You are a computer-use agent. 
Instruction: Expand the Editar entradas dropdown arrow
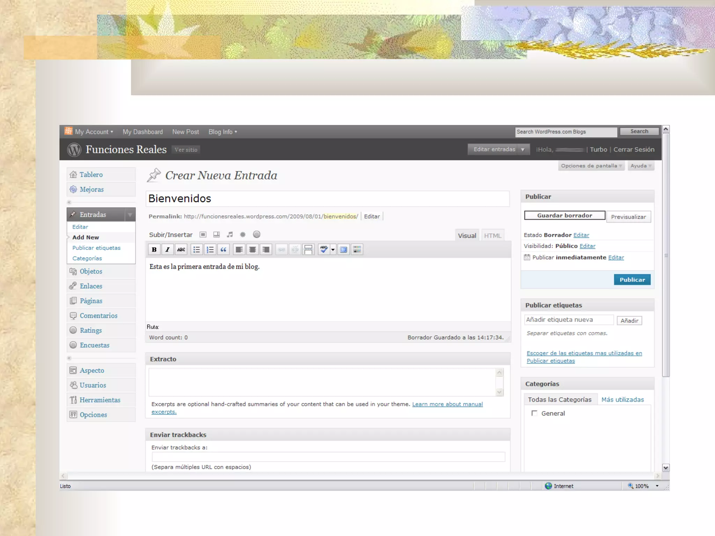click(523, 149)
